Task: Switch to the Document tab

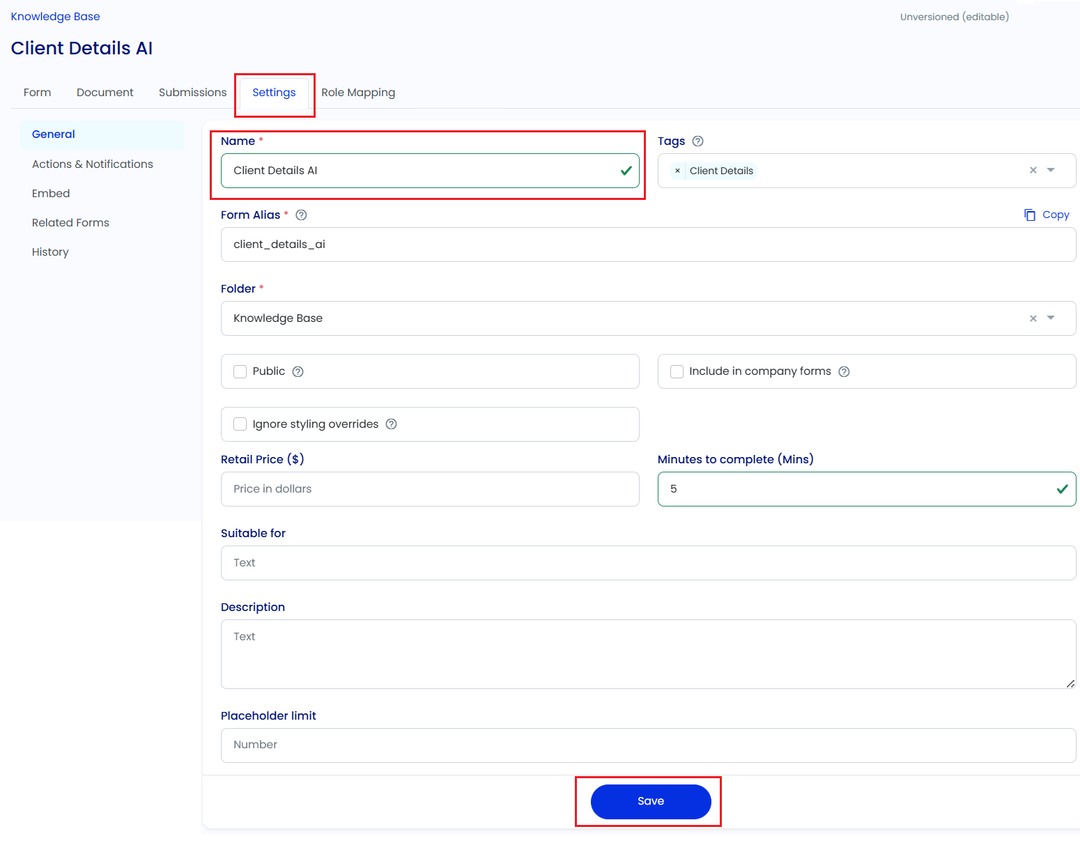Action: (x=105, y=93)
